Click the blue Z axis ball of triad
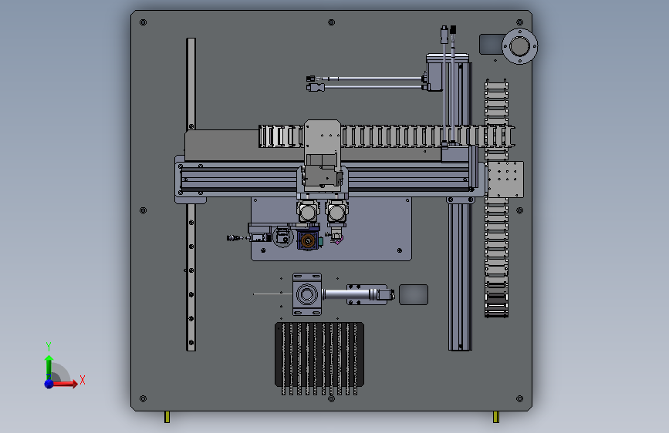 click(x=49, y=384)
